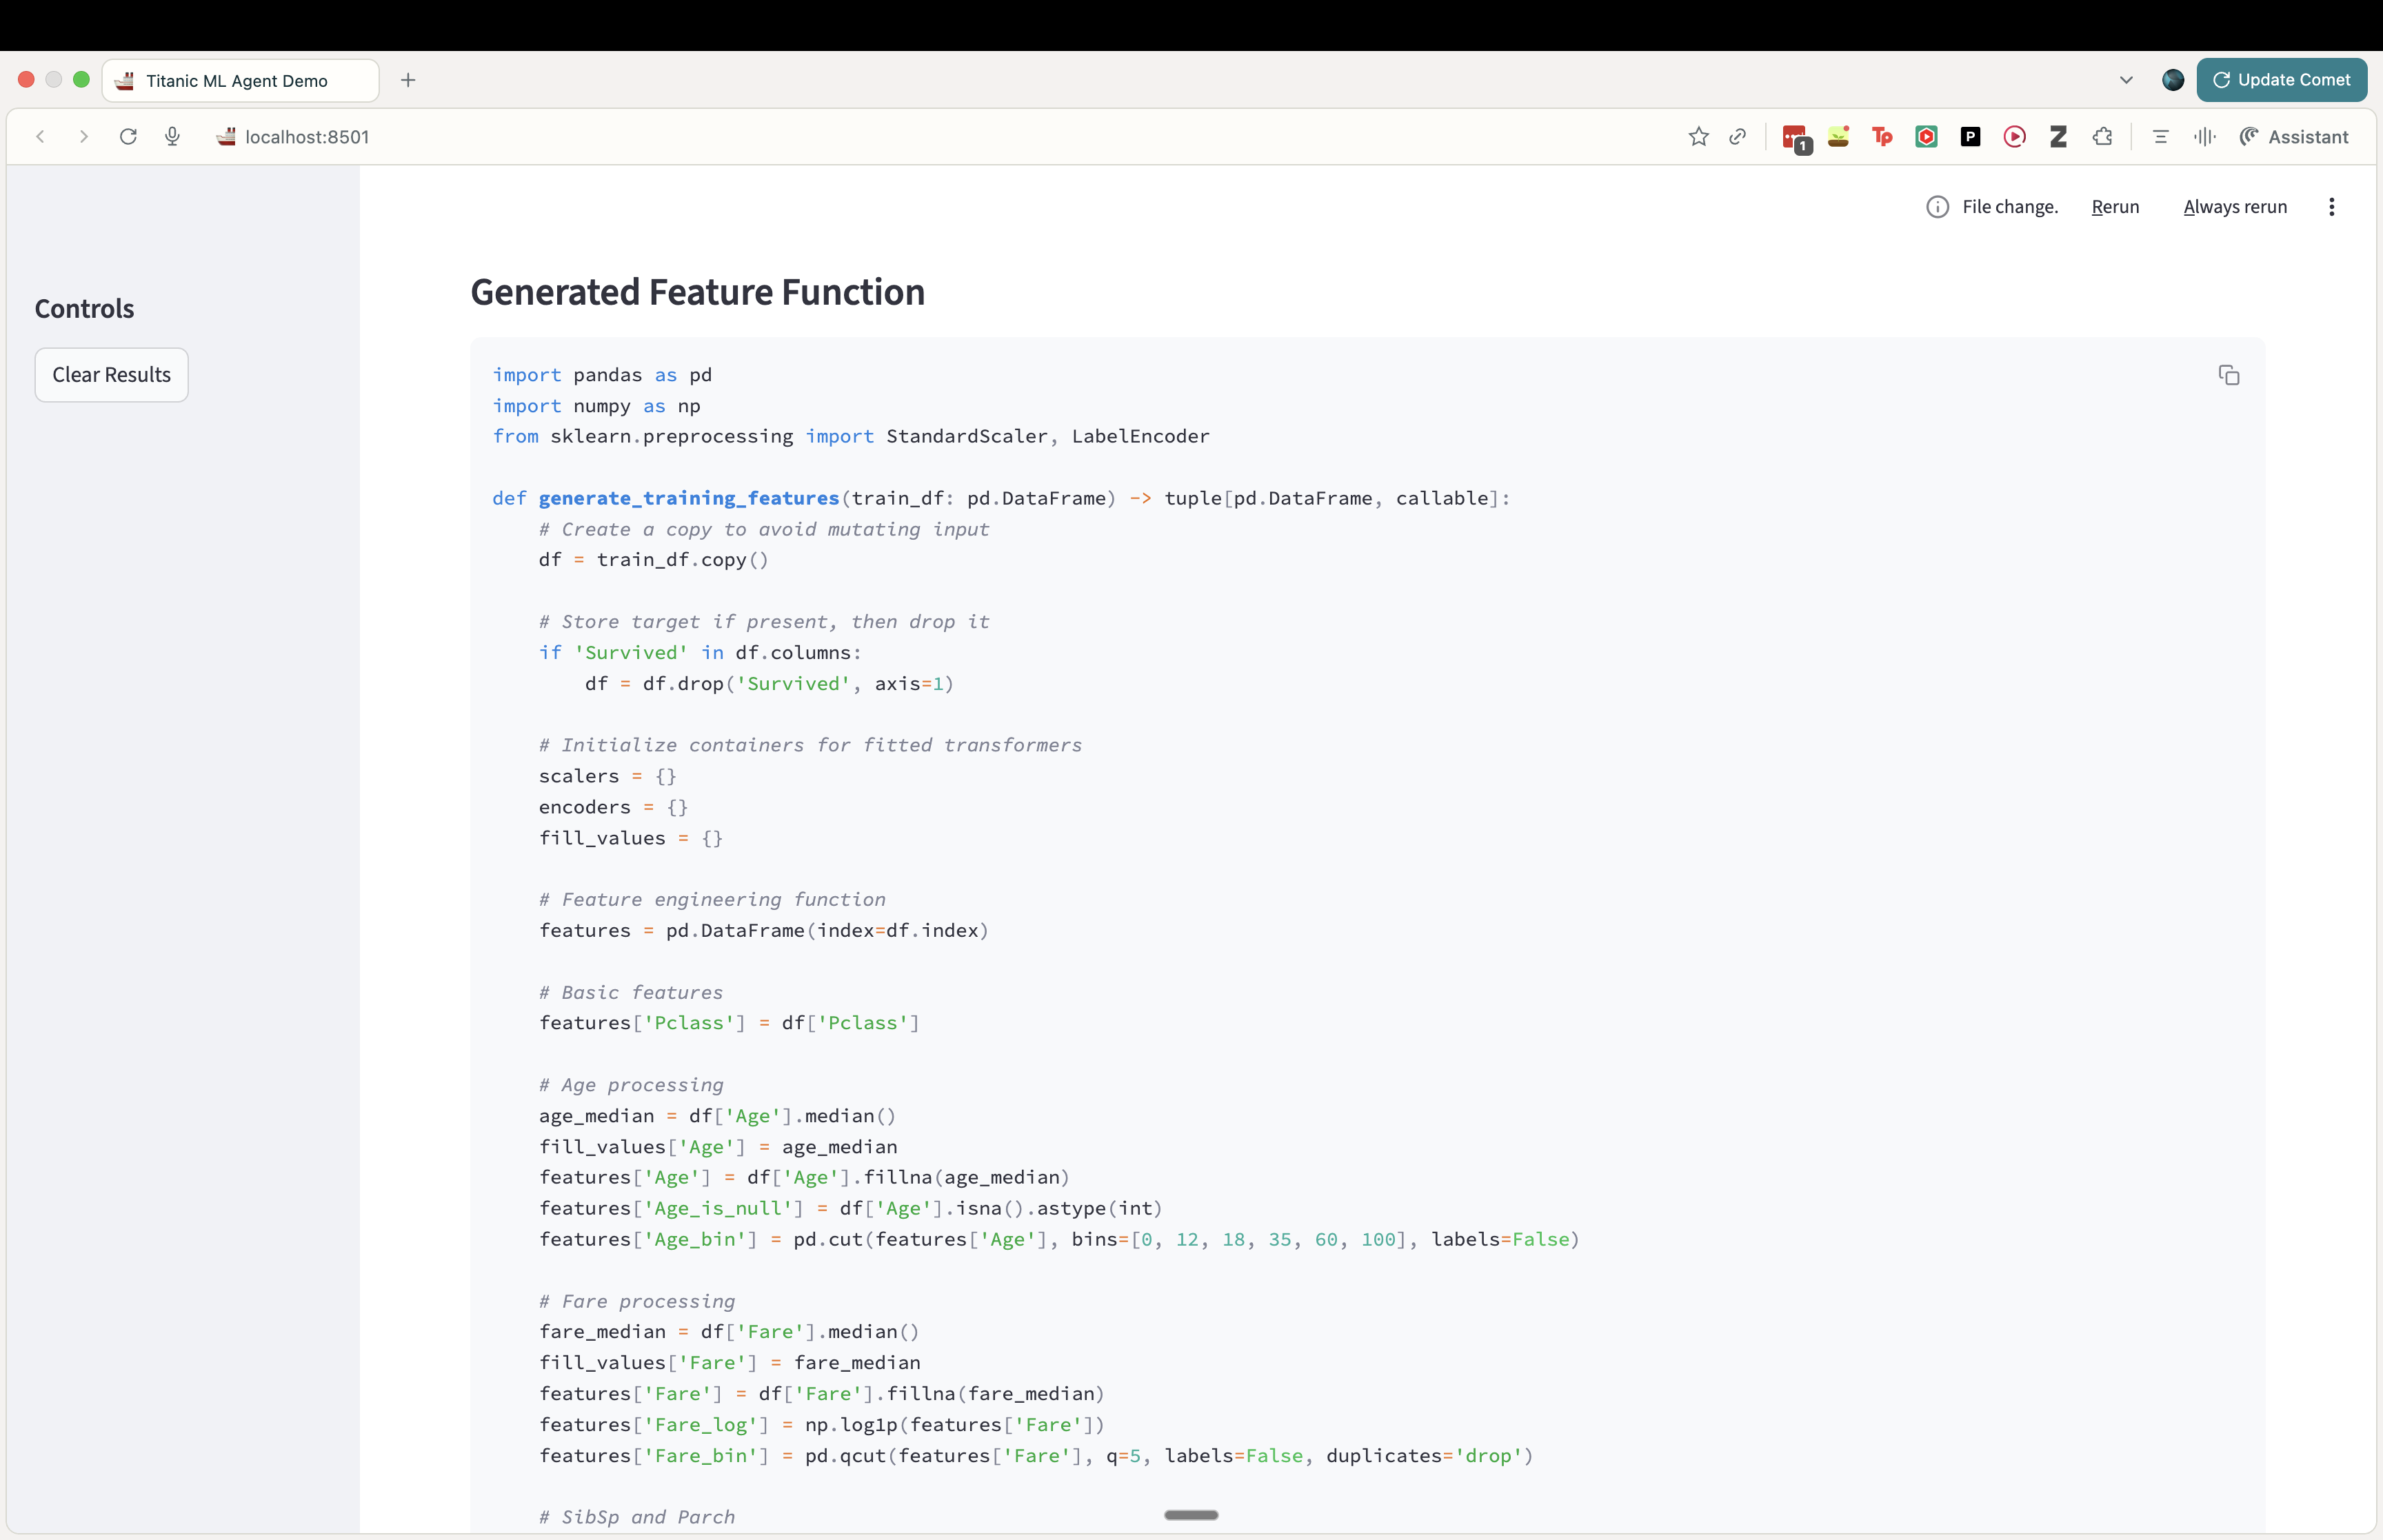This screenshot has width=2383, height=1540.
Task: Open the Pocket extension
Action: coord(1969,136)
